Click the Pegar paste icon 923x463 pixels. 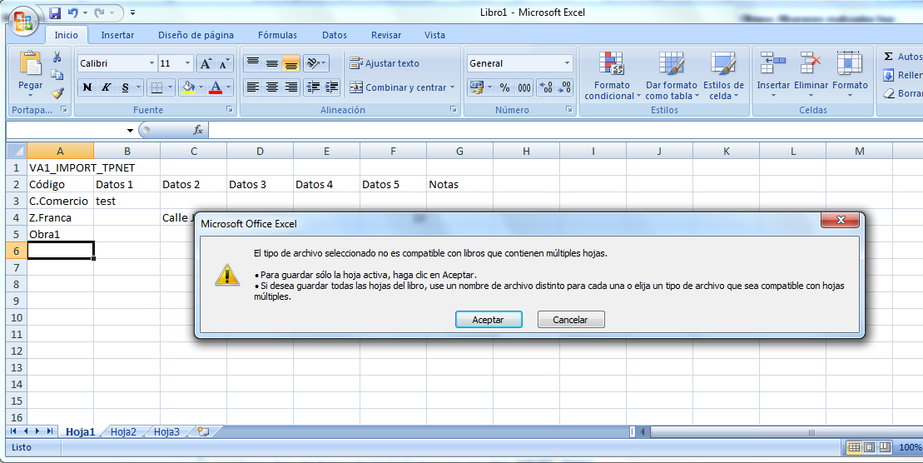click(30, 64)
